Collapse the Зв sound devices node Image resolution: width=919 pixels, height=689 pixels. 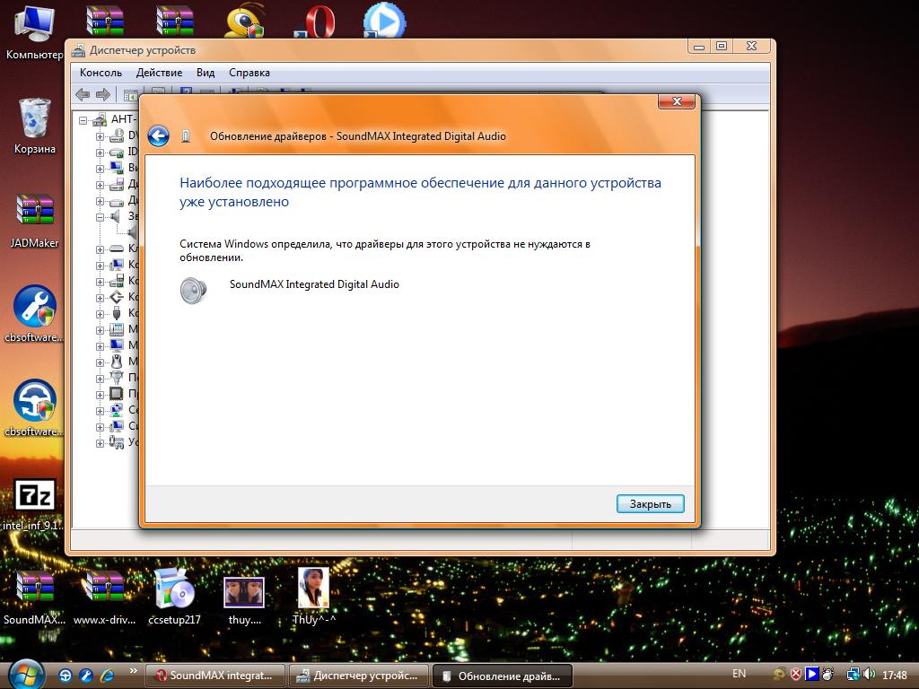click(x=100, y=217)
